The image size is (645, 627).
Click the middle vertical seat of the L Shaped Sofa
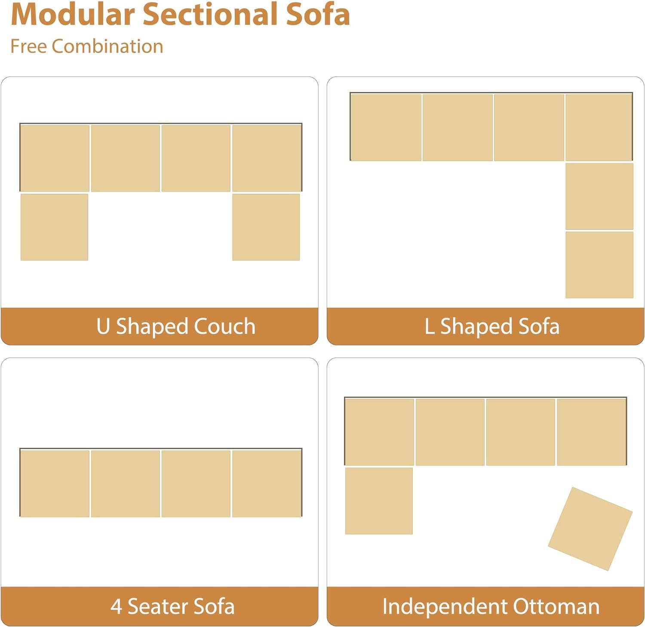tap(599, 196)
